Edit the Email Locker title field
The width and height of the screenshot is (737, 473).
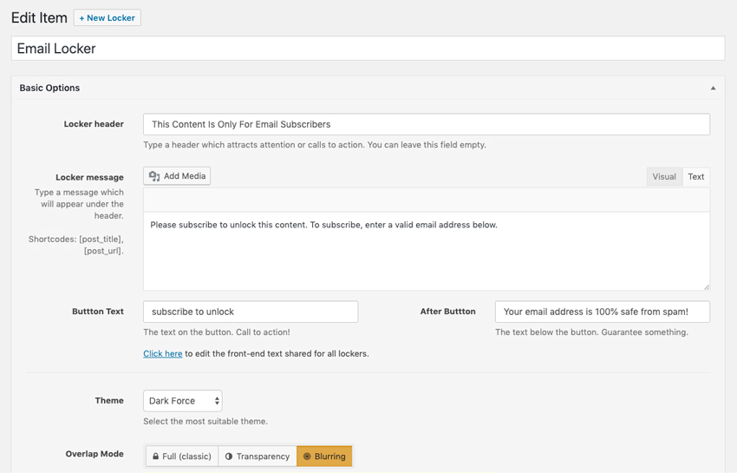pos(368,49)
